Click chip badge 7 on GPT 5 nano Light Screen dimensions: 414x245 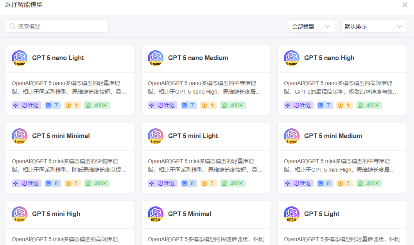[52, 105]
